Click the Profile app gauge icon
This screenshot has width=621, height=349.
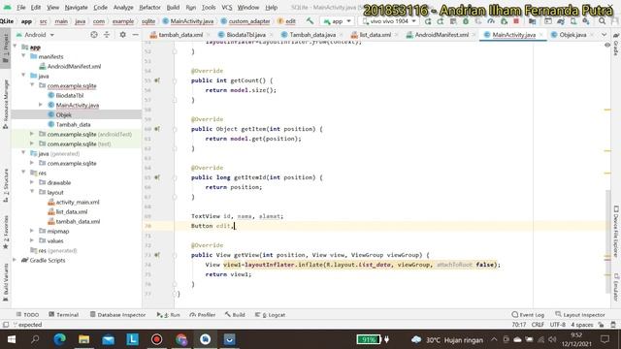click(x=491, y=21)
